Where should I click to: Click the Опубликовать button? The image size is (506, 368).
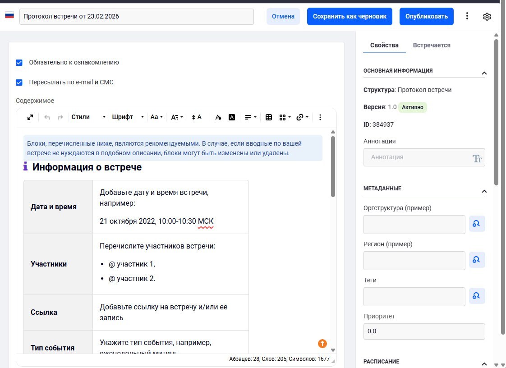tap(426, 17)
